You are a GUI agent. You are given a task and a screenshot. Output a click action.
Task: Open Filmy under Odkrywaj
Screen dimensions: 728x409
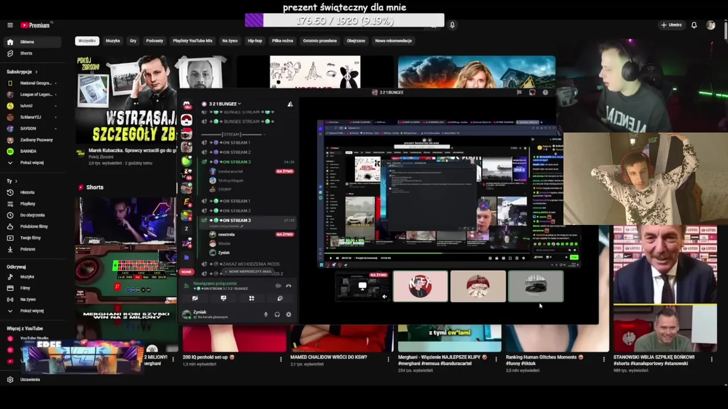click(x=31, y=288)
